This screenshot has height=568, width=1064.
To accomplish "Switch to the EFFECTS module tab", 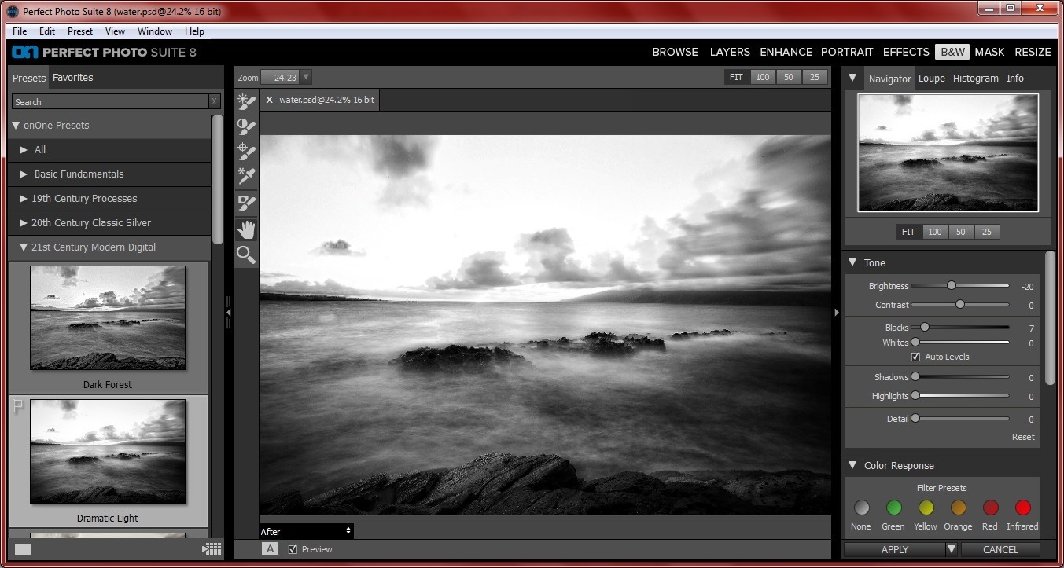I will point(905,52).
